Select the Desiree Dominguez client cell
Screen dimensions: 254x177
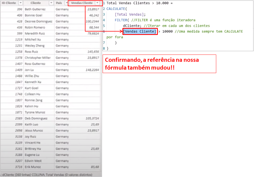[39, 21]
